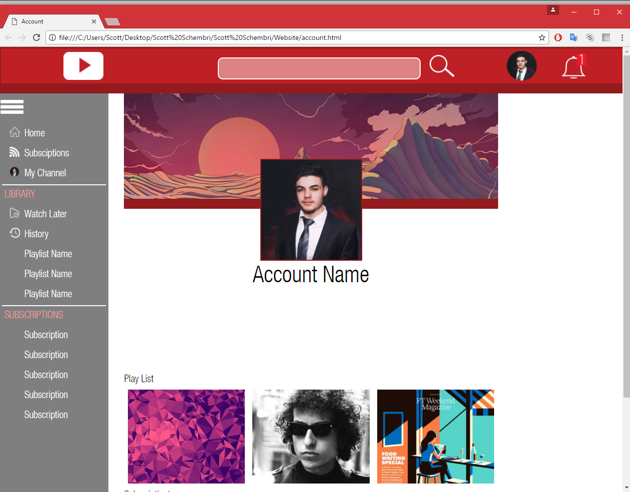Click the Watch Later clock icon

(14, 213)
